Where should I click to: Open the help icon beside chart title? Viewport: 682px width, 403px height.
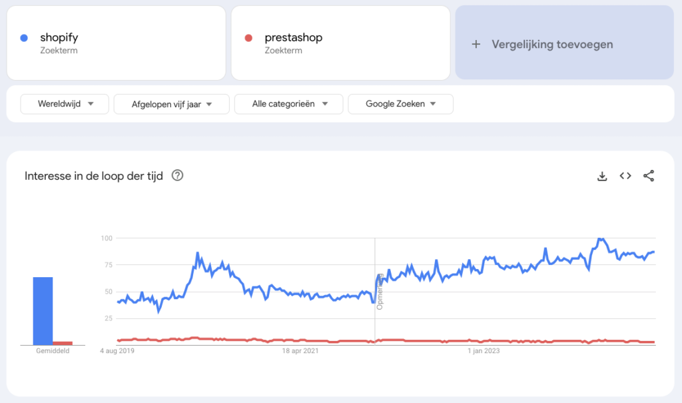pos(177,176)
